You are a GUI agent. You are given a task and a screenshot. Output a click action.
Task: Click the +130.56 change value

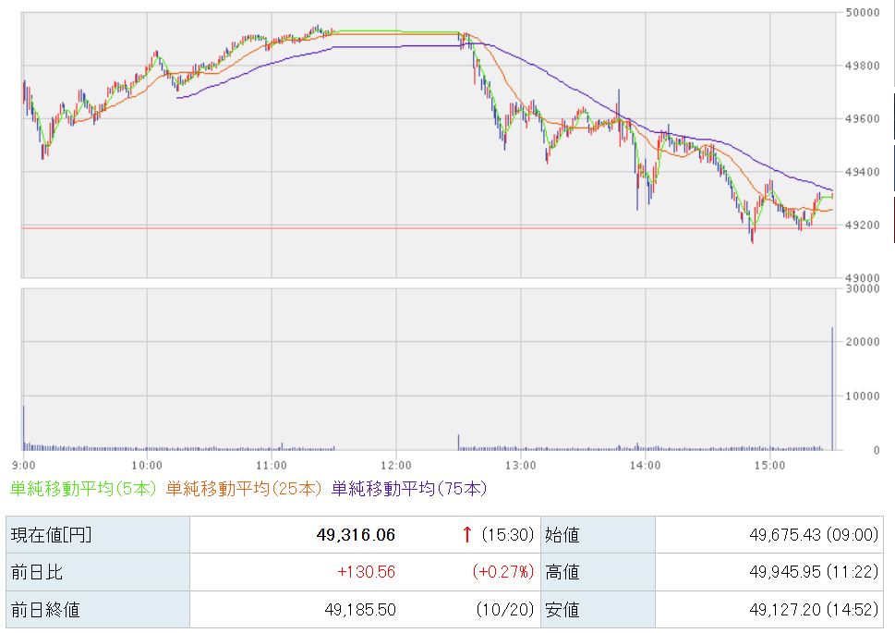click(x=366, y=572)
